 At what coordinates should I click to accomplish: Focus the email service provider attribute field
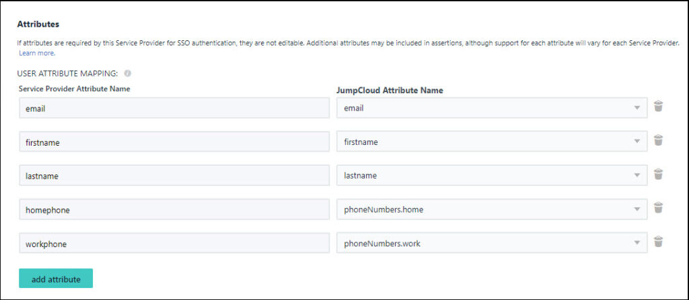pyautogui.click(x=174, y=108)
